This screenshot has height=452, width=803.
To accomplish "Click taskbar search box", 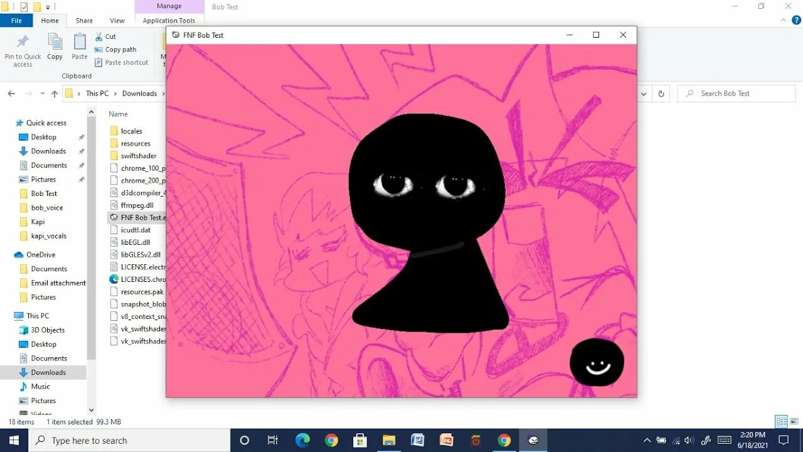I will tap(130, 440).
